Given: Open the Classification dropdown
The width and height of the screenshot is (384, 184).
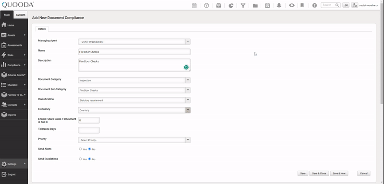Looking at the screenshot, I should coord(134,100).
